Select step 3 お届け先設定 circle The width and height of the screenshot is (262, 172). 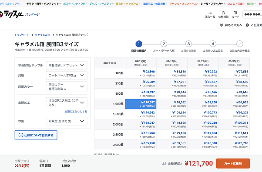(188, 44)
